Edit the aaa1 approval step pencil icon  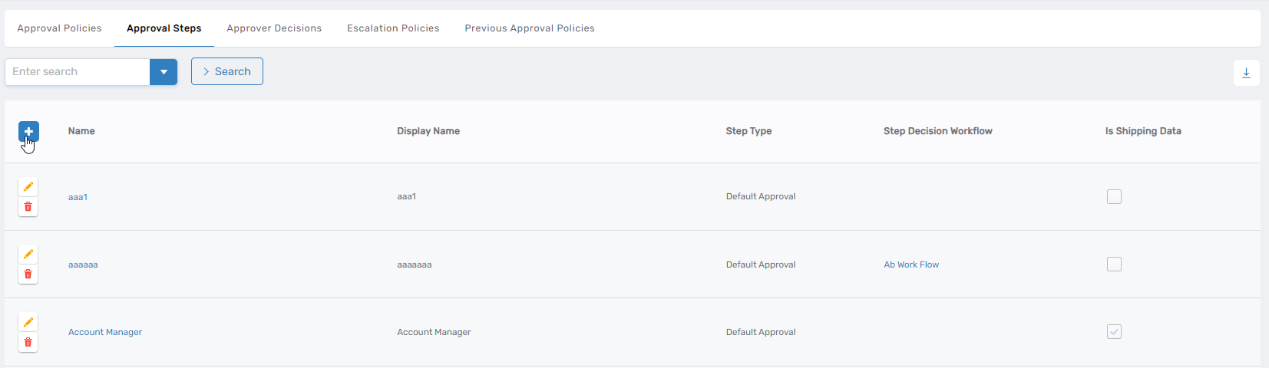[x=28, y=187]
